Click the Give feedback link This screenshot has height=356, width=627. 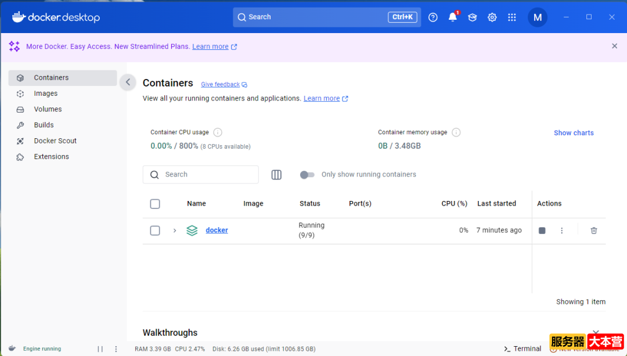coord(221,84)
